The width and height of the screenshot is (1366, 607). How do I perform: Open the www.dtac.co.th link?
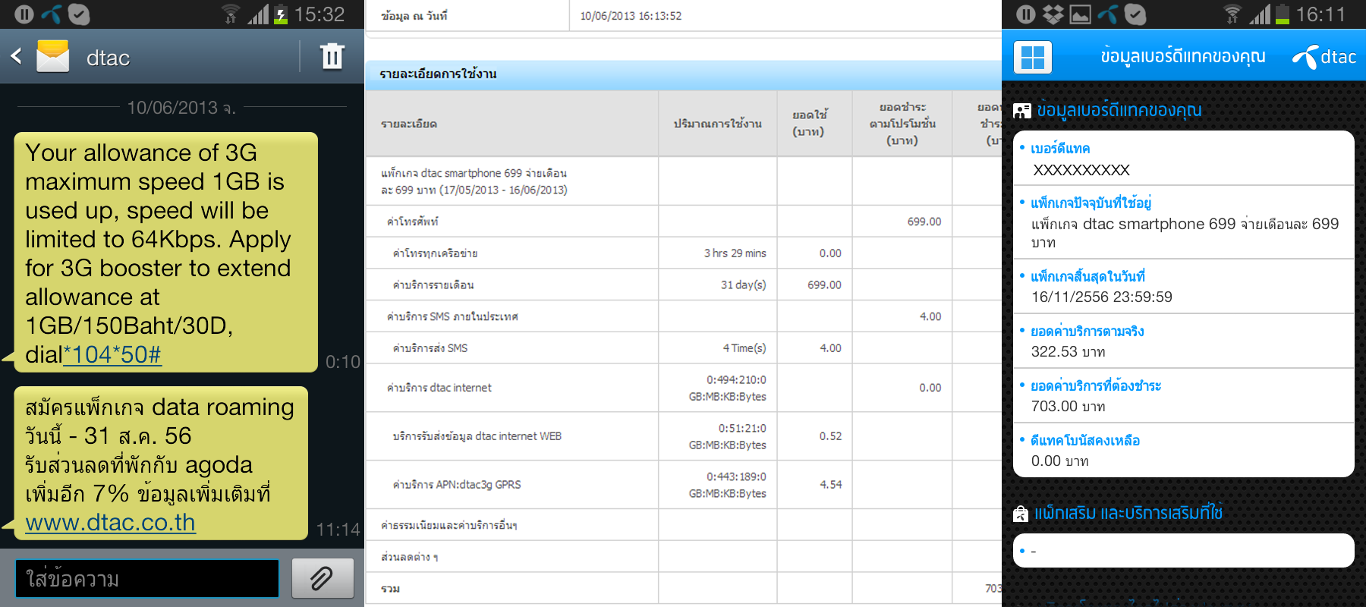coord(110,523)
